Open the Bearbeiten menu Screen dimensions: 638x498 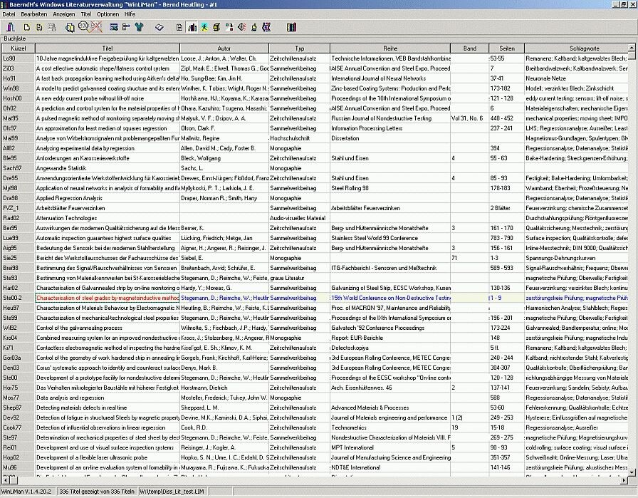click(34, 14)
